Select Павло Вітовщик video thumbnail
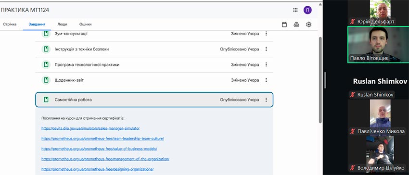This screenshot has width=409, height=175. pos(378,44)
